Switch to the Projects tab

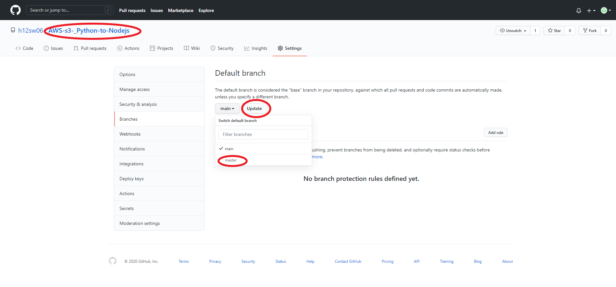(x=162, y=48)
